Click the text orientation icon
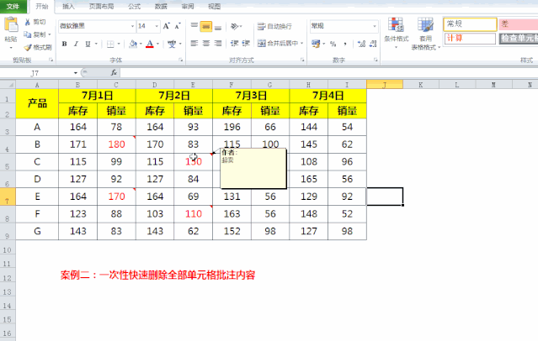 click(235, 26)
